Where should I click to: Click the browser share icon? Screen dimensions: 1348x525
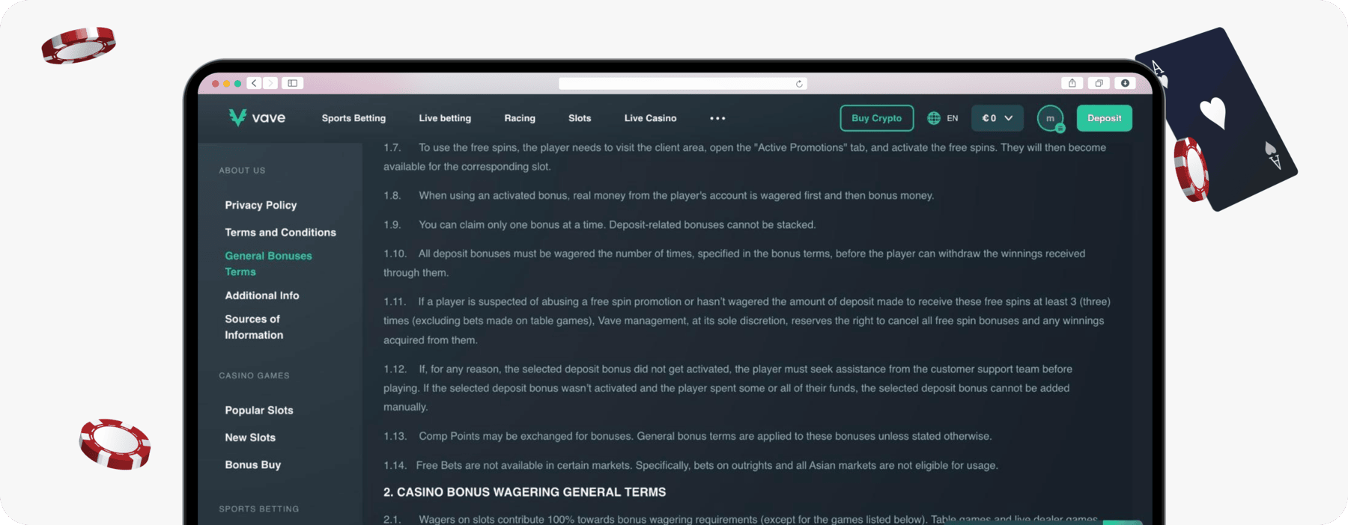(x=1072, y=83)
